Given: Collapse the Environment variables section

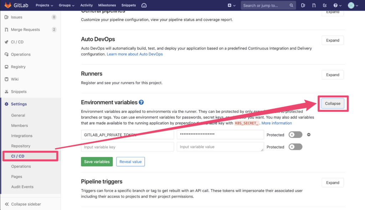Looking at the screenshot, I should tap(333, 104).
